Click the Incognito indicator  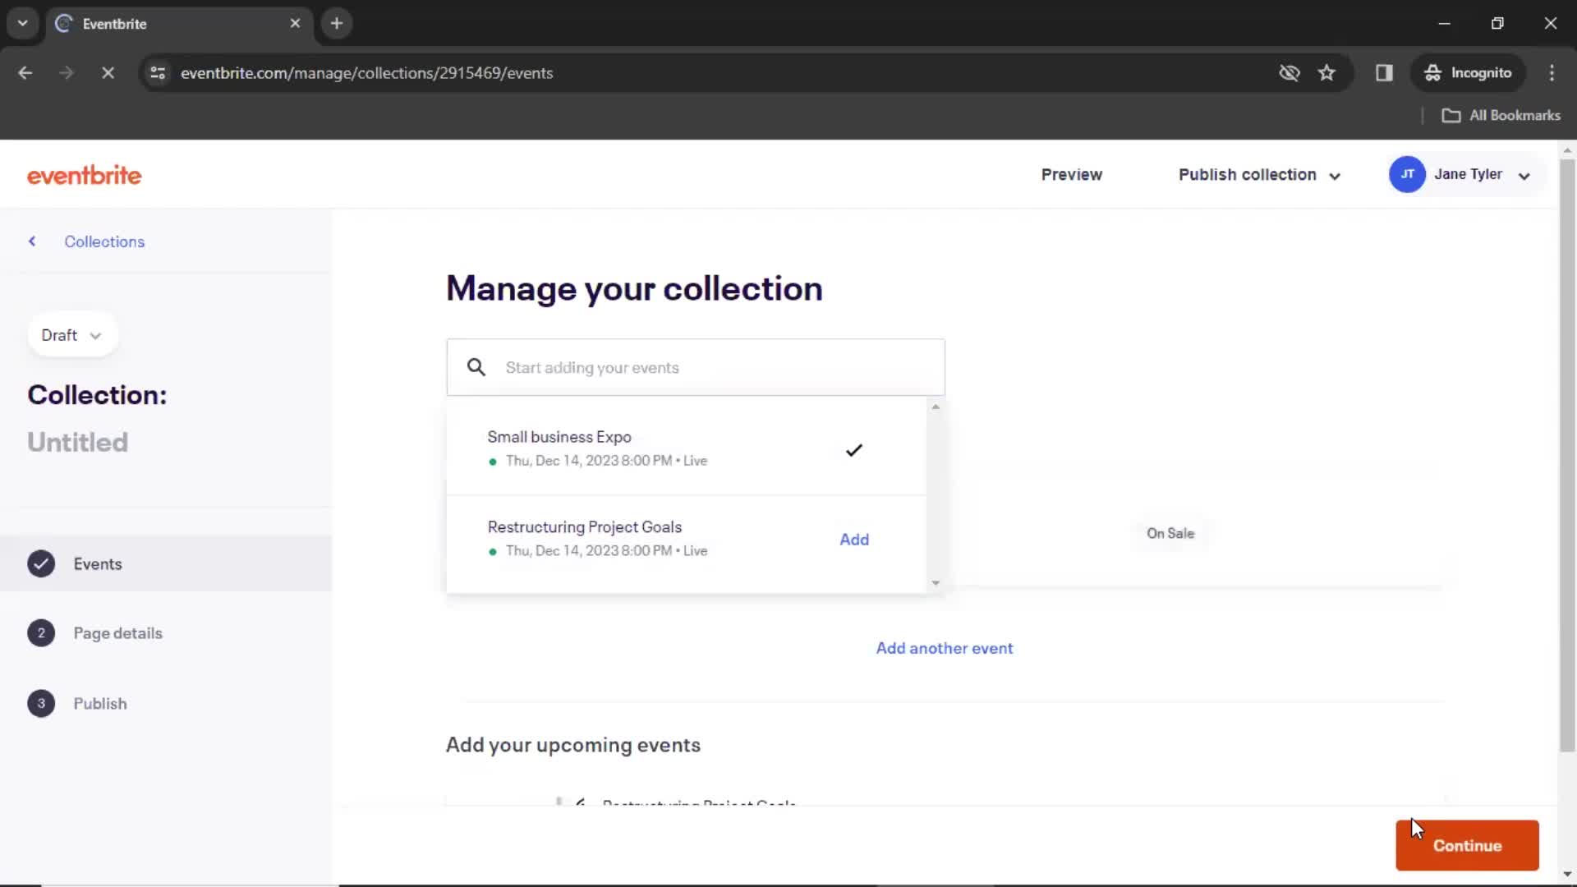tap(1469, 73)
